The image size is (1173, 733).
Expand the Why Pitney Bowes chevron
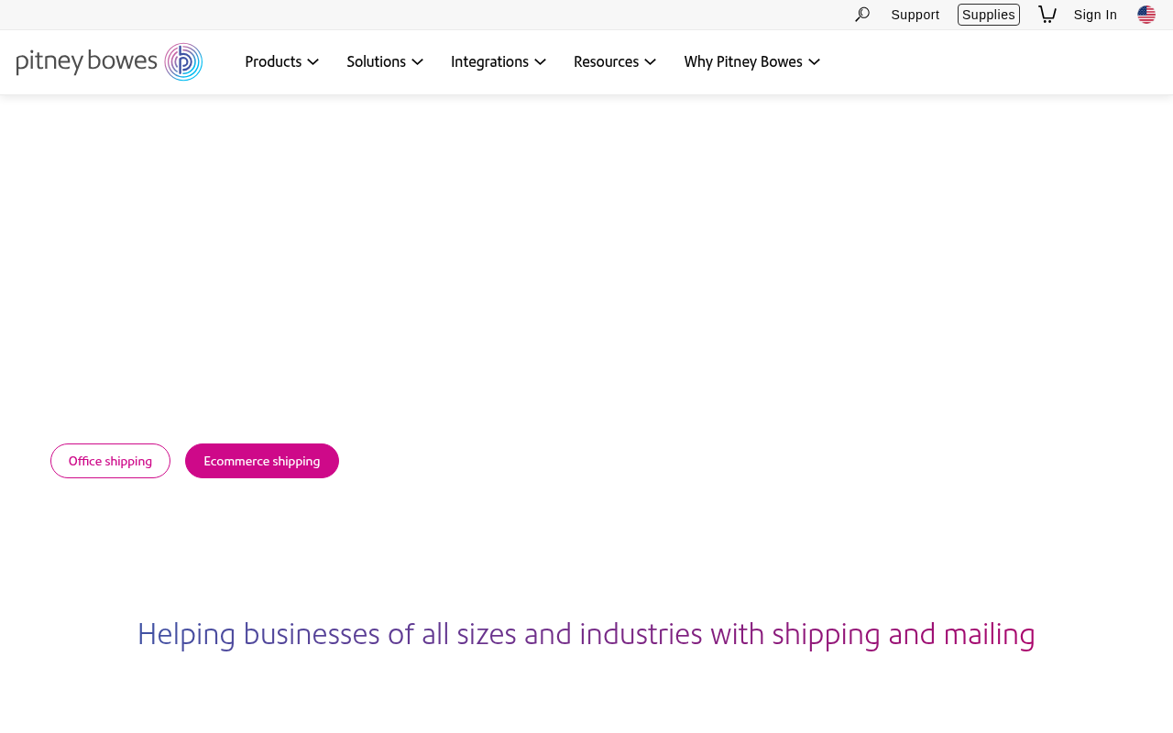click(x=815, y=62)
